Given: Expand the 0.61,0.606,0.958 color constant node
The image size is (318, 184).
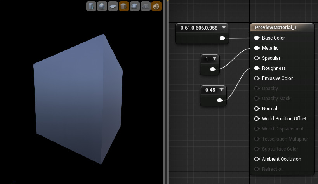Looking at the screenshot, I should [x=224, y=27].
